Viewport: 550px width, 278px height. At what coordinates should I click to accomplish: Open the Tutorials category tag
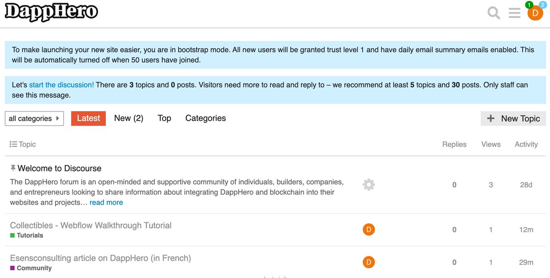pyautogui.click(x=27, y=235)
